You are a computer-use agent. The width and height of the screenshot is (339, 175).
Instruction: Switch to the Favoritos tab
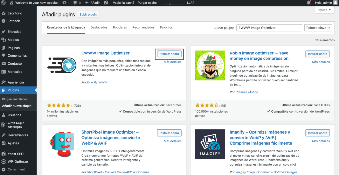(166, 28)
